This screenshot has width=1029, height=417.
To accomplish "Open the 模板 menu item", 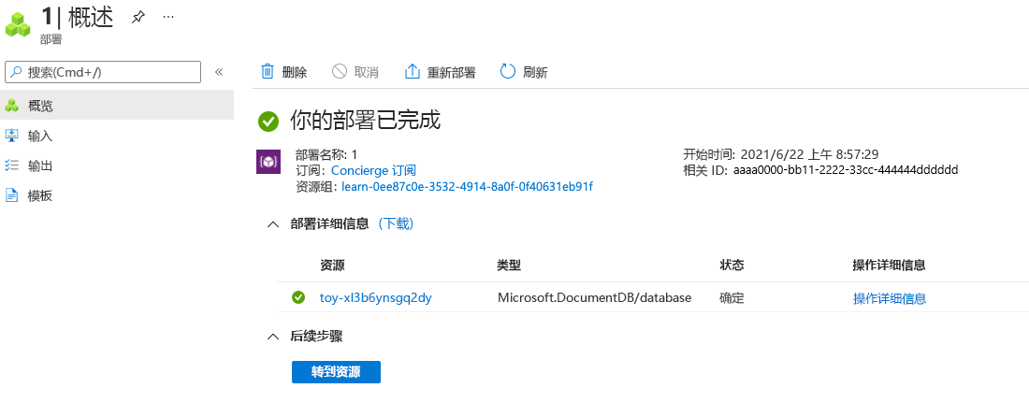I will [117, 195].
